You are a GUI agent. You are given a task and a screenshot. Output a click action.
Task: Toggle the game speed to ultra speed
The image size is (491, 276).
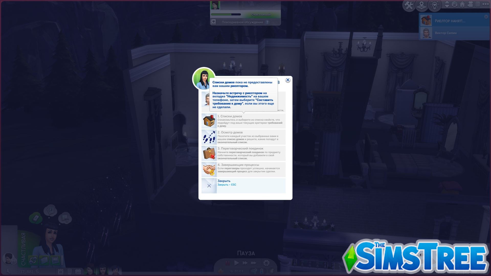[x=253, y=263]
